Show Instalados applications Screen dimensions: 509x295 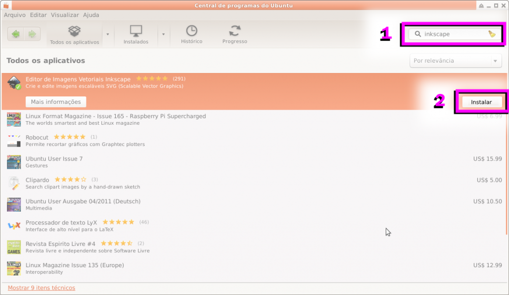click(136, 35)
